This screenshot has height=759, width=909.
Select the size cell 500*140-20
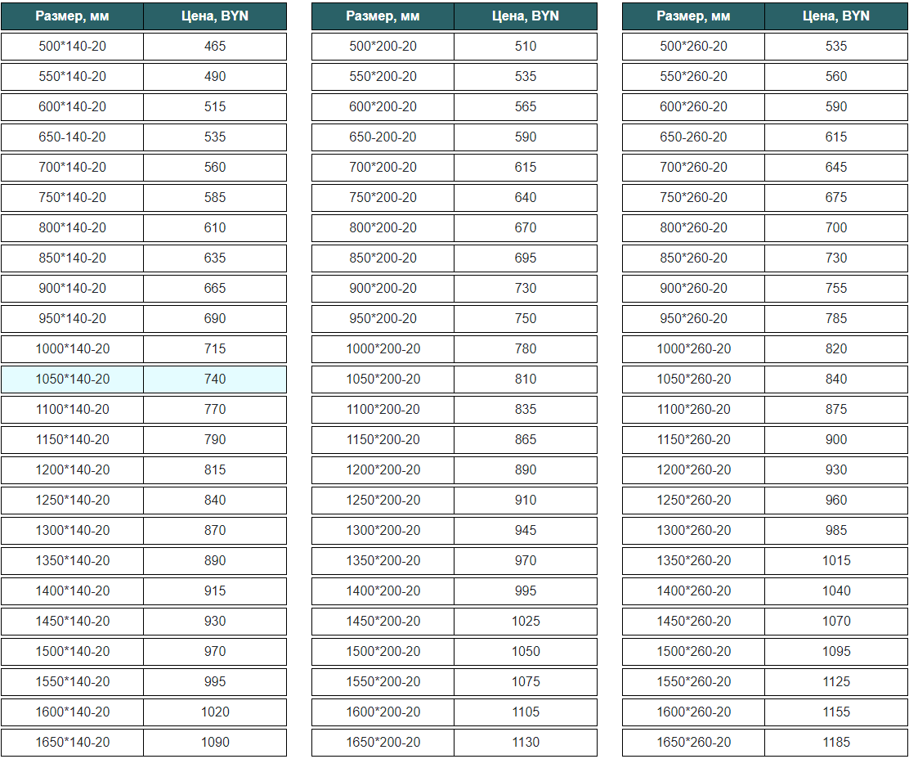(73, 47)
